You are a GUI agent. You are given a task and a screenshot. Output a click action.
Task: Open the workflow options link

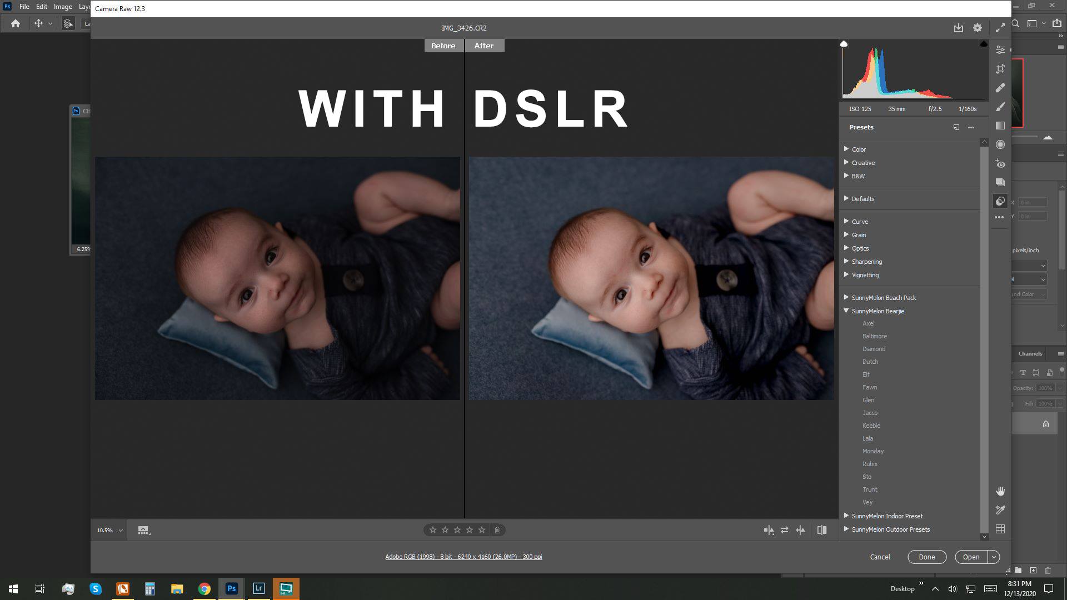463,557
